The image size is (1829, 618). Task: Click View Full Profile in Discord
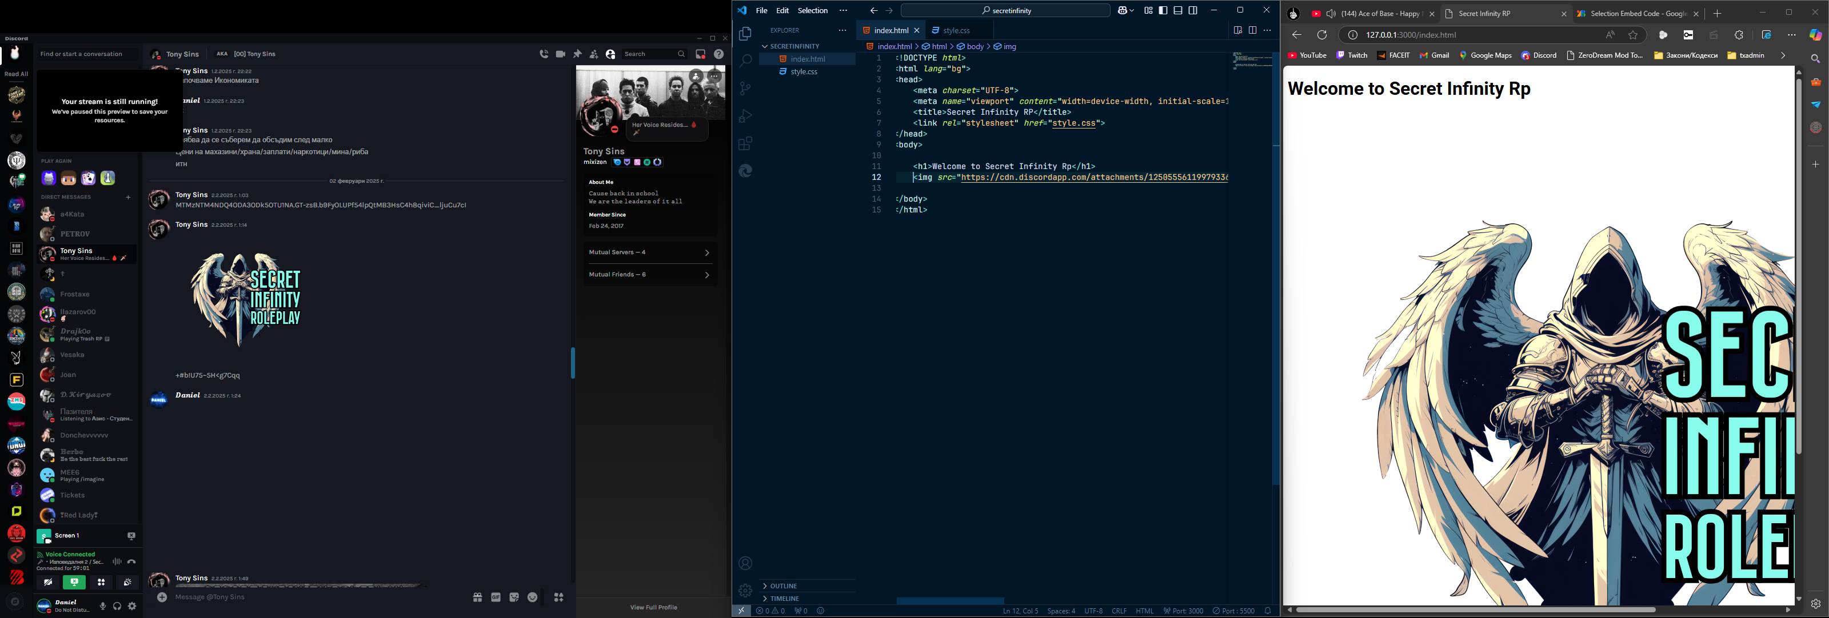point(653,607)
